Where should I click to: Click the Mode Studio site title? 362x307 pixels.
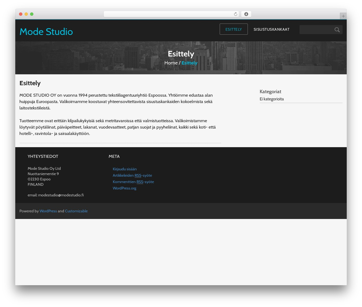pyautogui.click(x=46, y=31)
